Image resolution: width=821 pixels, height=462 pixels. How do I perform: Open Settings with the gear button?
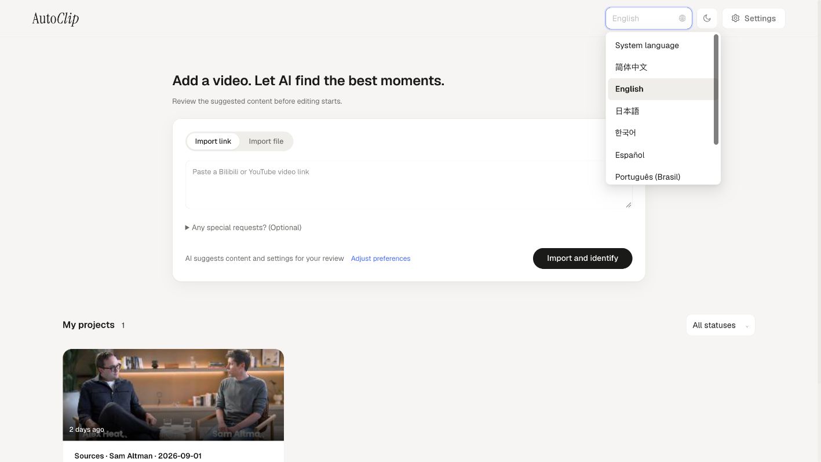pyautogui.click(x=753, y=19)
